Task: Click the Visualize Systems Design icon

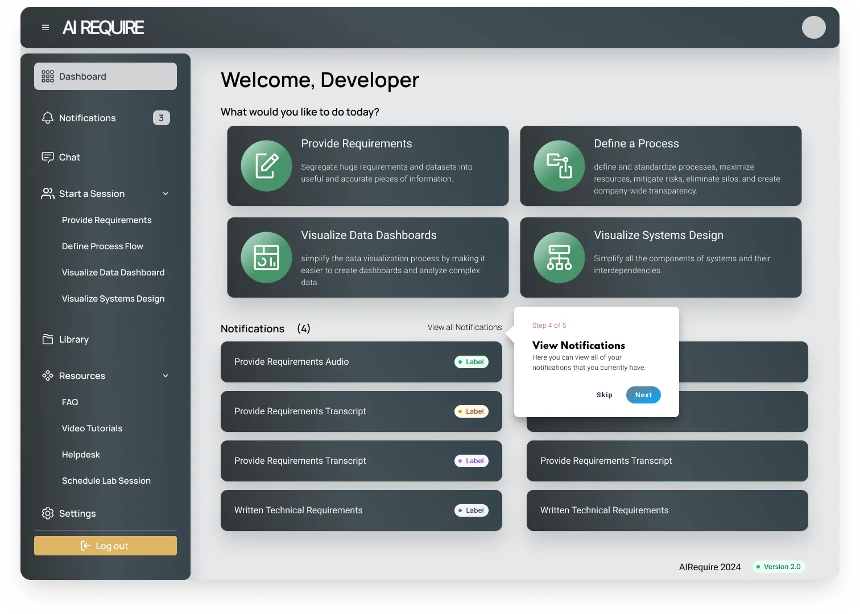Action: [x=559, y=257]
